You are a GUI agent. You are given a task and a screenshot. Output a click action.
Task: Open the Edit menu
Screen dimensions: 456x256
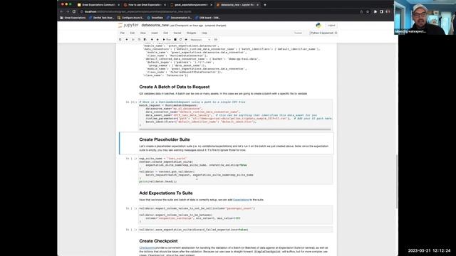133,33
